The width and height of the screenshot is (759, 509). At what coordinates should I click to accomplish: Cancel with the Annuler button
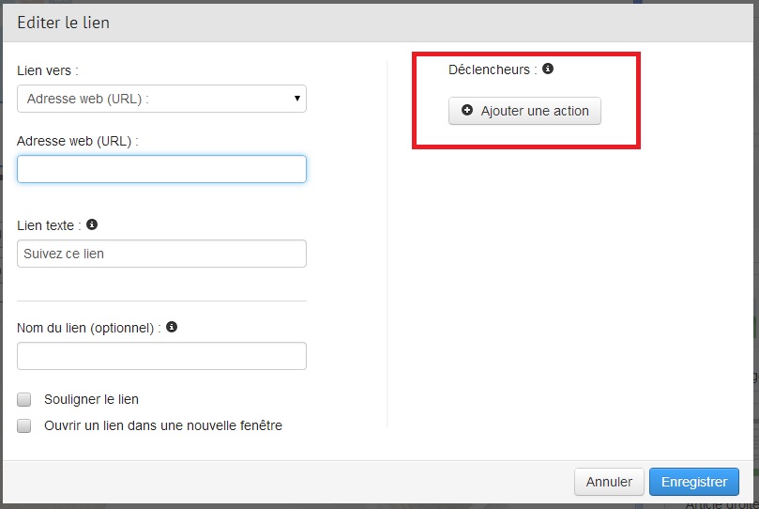(x=609, y=482)
